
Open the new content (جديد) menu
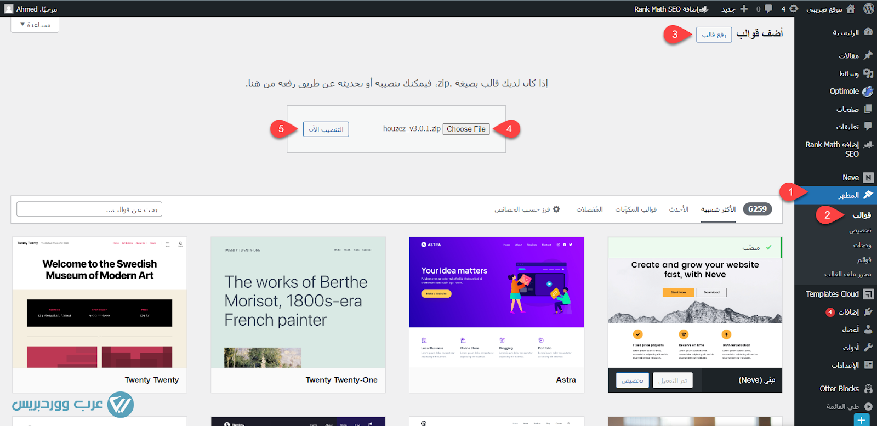[734, 9]
